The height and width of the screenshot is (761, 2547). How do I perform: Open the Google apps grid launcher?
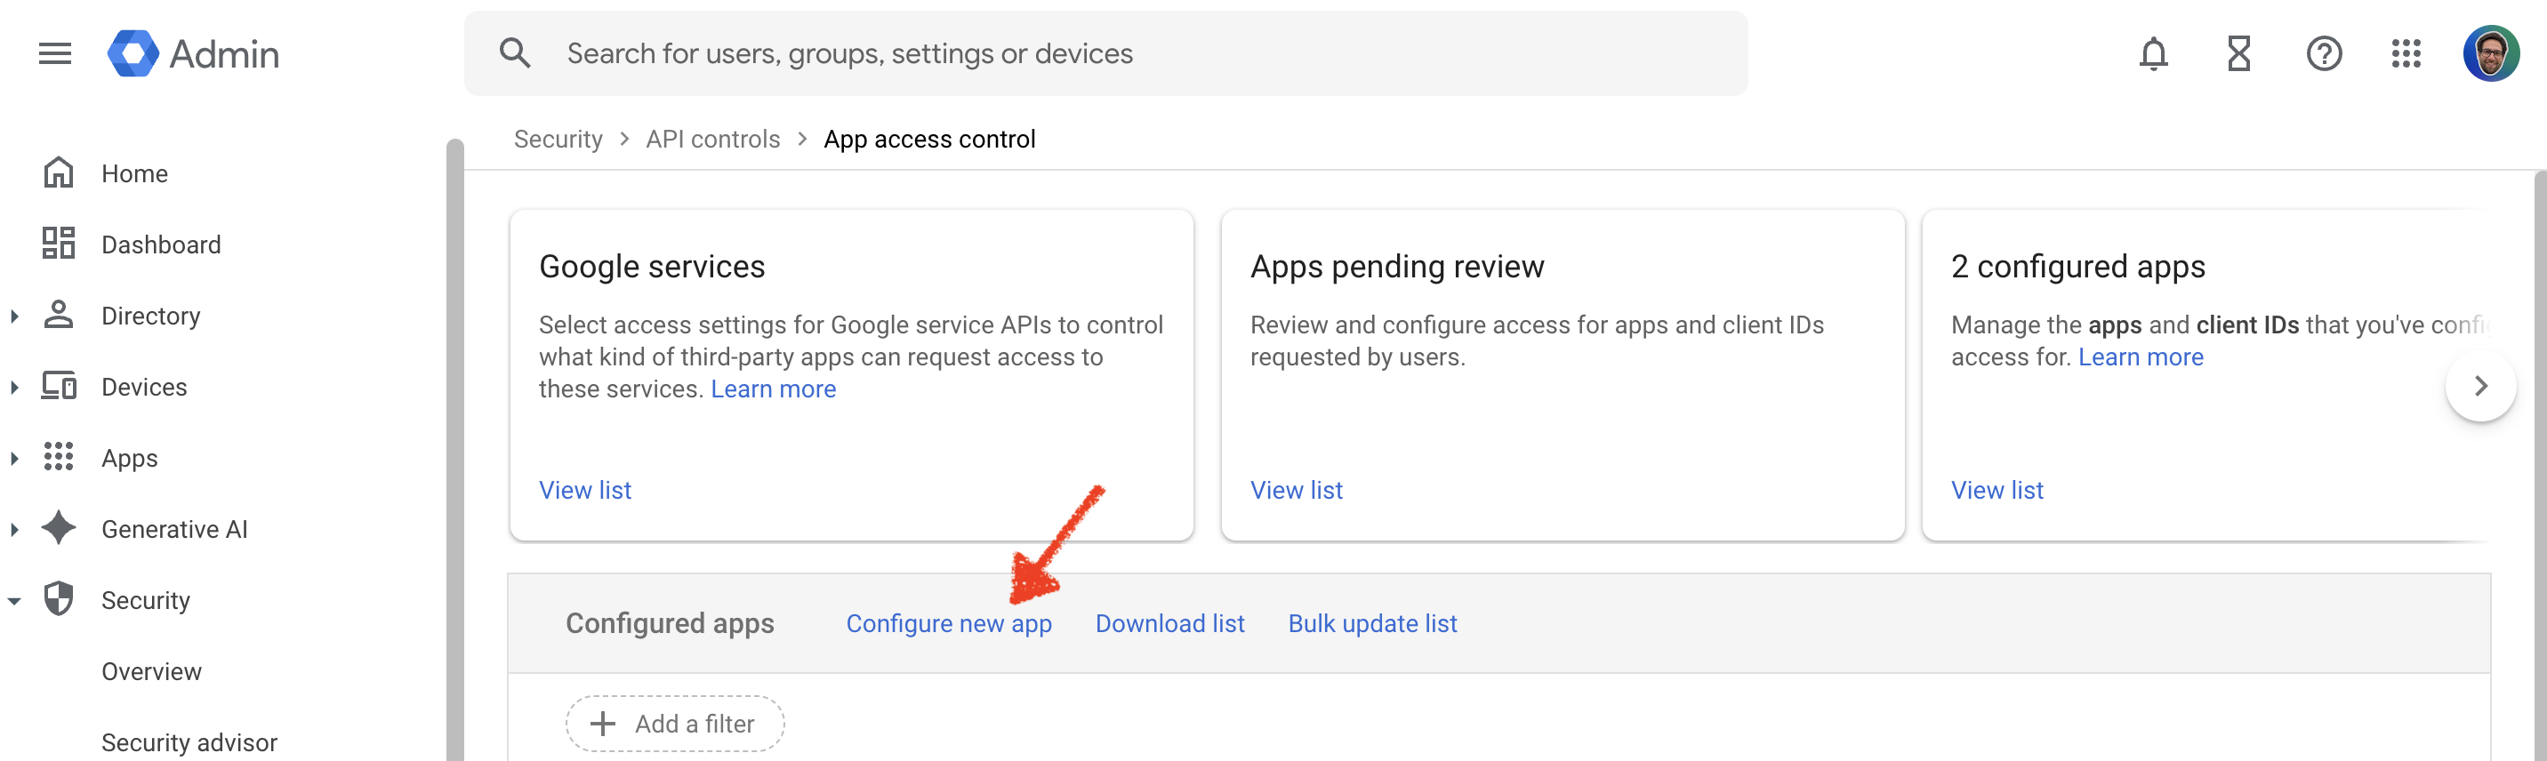(x=2406, y=53)
